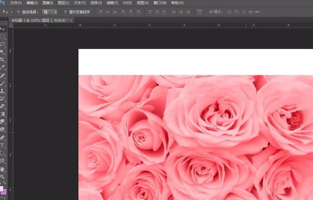Click the Auto-Align Layers icon
Image resolution: width=313 pixels, height=200 pixels.
tap(199, 12)
